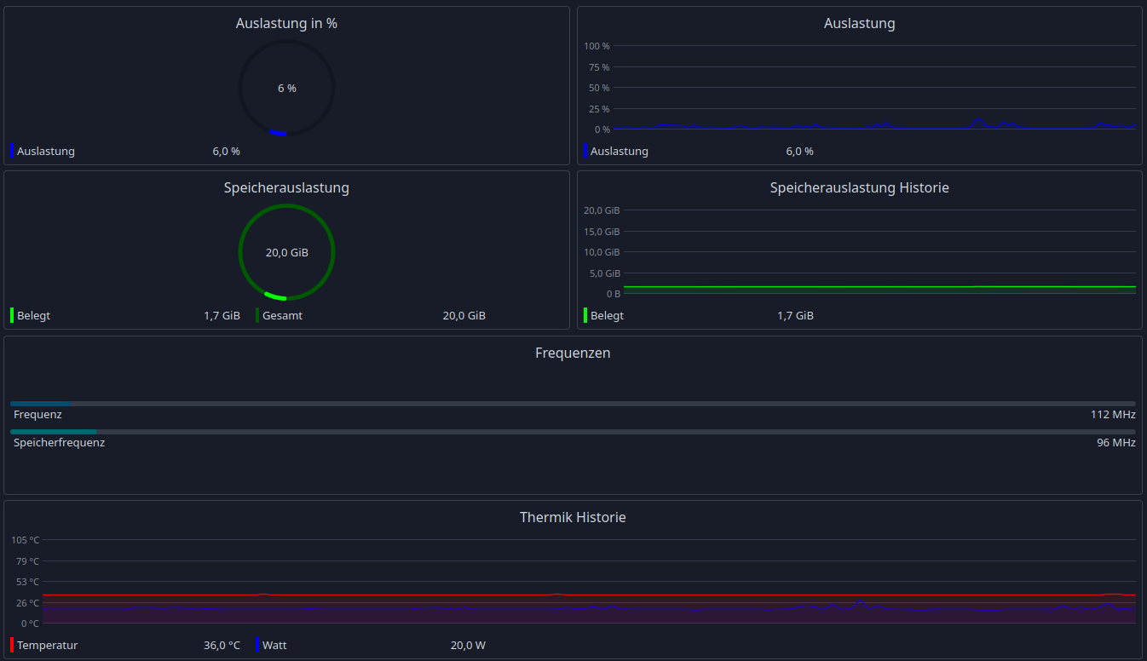Click "Auslastung" legend label below the usage line chart
1147x661 pixels.
[620, 152]
